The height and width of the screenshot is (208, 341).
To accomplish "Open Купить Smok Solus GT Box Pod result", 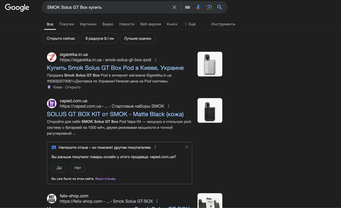I will (115, 68).
